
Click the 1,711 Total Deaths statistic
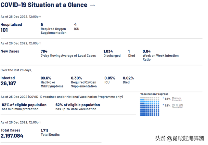[x=44, y=130]
